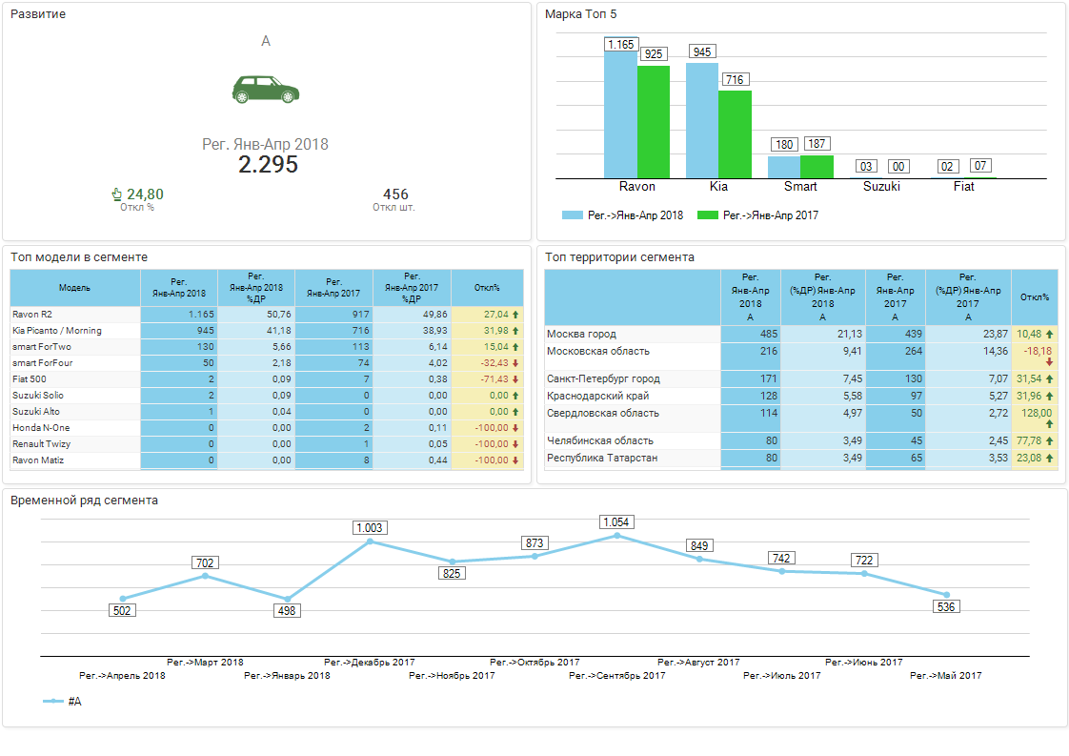Screen dimensions: 1069x756
Task: Sort territories table by Откл% header
Action: [1034, 296]
